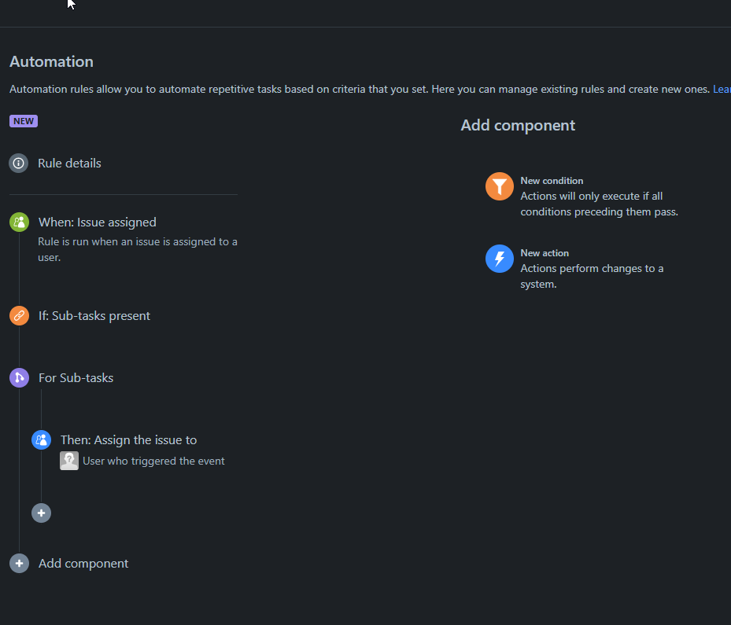The image size is (731, 625).
Task: Add a component inside the Sub-tasks branch
Action: tap(41, 513)
